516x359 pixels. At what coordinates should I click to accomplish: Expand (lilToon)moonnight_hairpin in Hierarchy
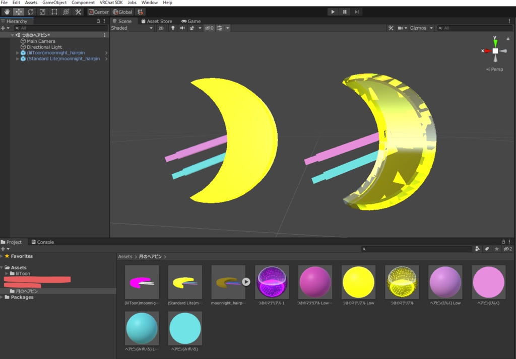click(x=18, y=52)
